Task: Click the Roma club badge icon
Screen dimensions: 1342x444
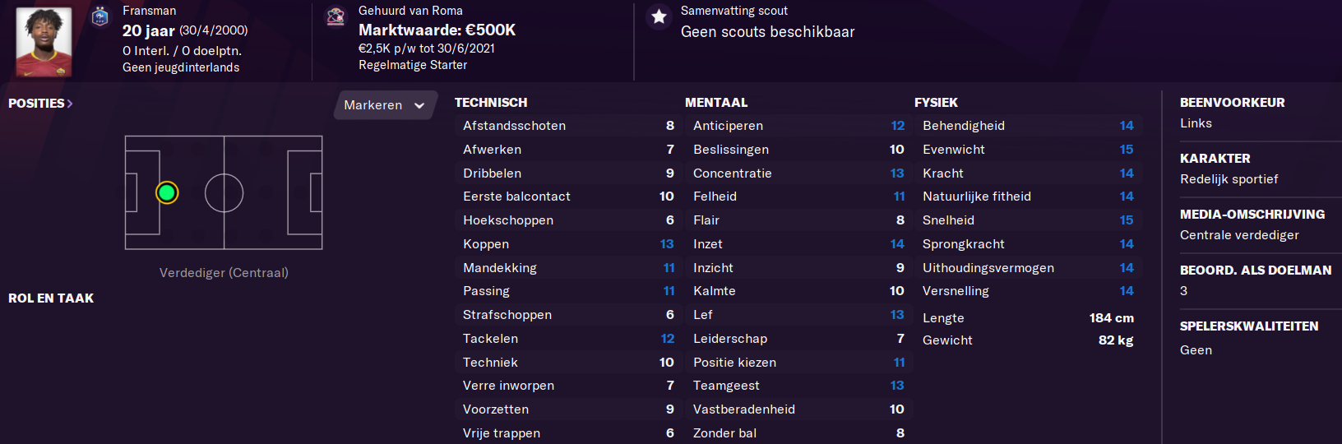Action: coord(335,16)
